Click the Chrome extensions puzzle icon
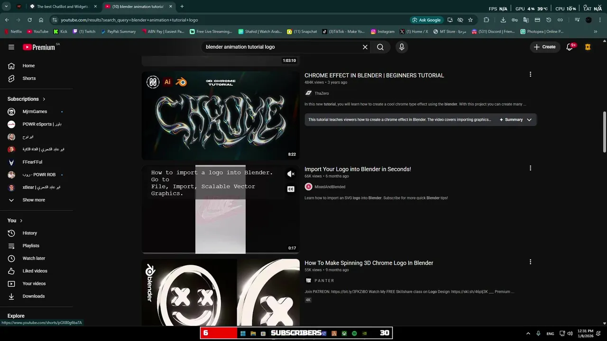 pos(486,20)
